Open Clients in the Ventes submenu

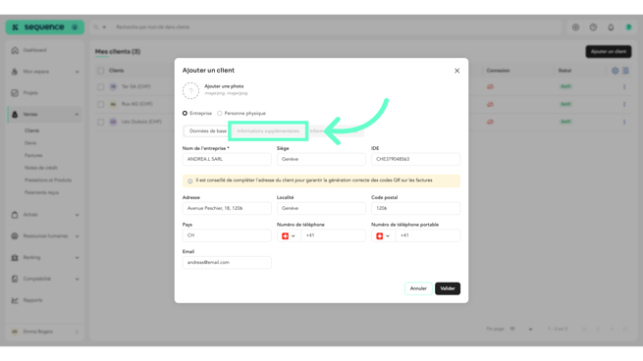(x=31, y=130)
